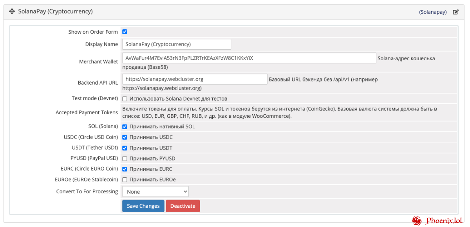Toggle the Show on Order Form checkbox
The height and width of the screenshot is (227, 470).
pyautogui.click(x=125, y=32)
